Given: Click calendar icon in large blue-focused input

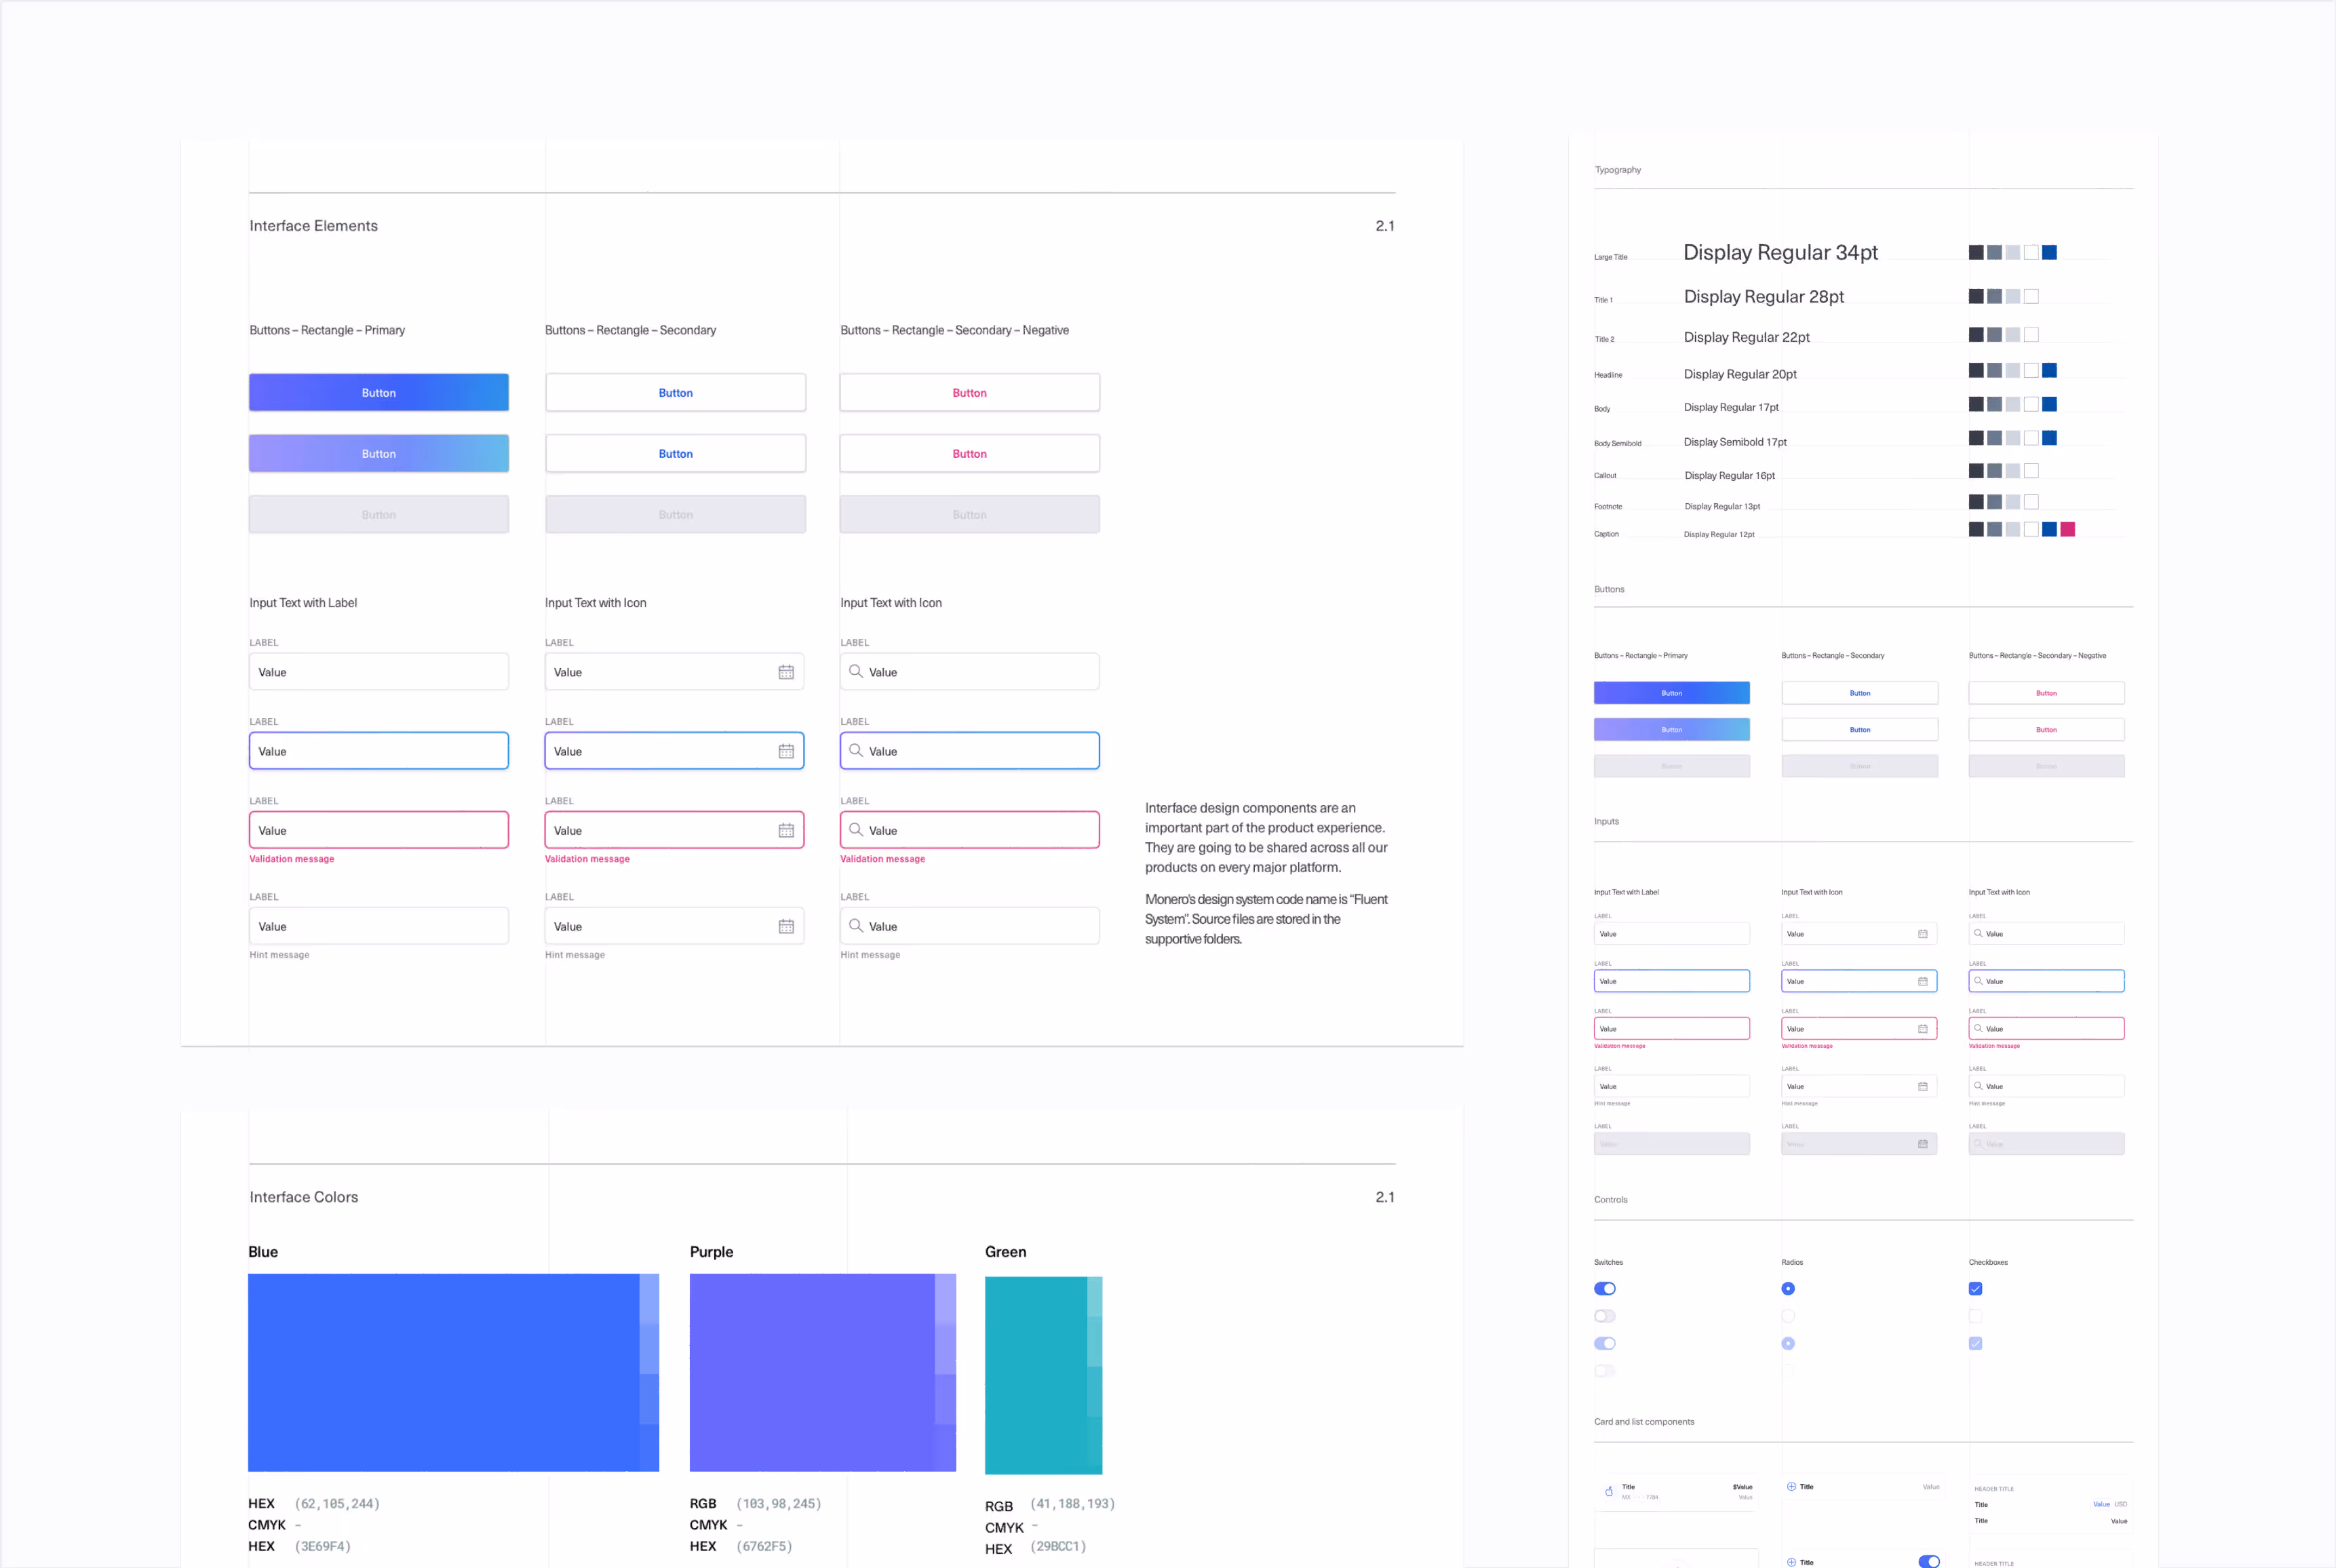Looking at the screenshot, I should [786, 751].
